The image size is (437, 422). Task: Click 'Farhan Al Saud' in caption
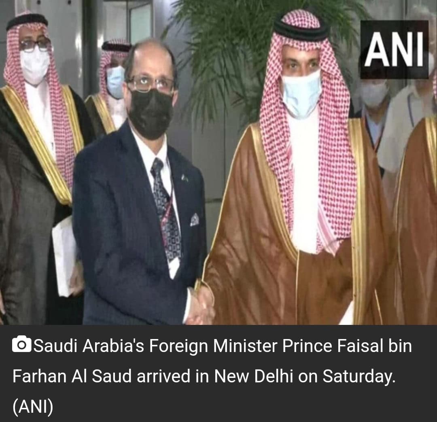tap(72, 376)
